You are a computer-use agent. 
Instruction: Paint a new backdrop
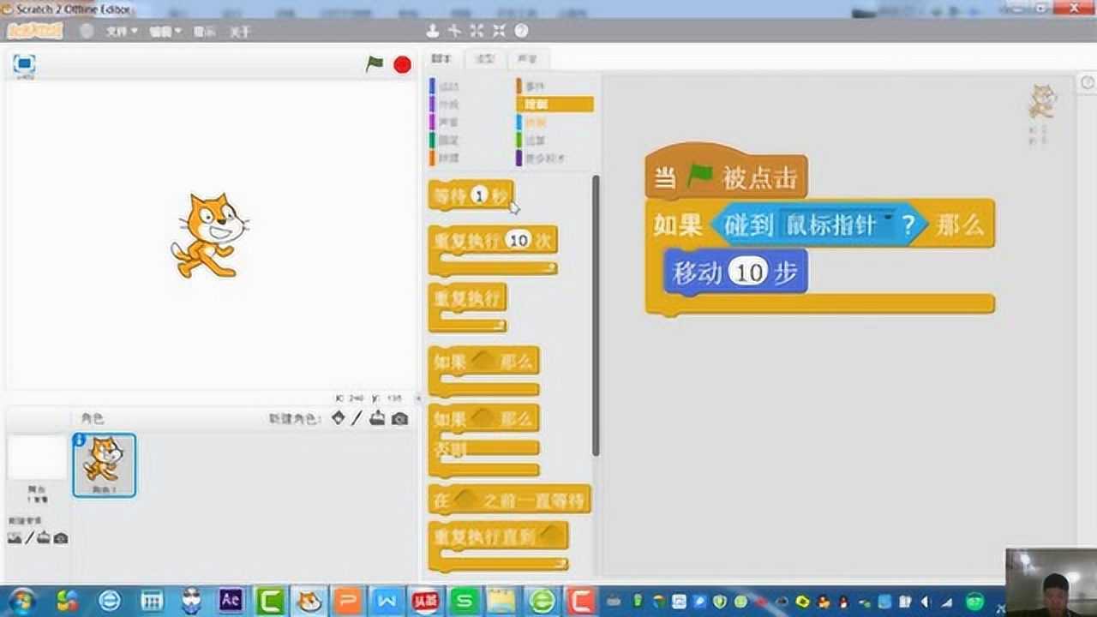pyautogui.click(x=29, y=538)
